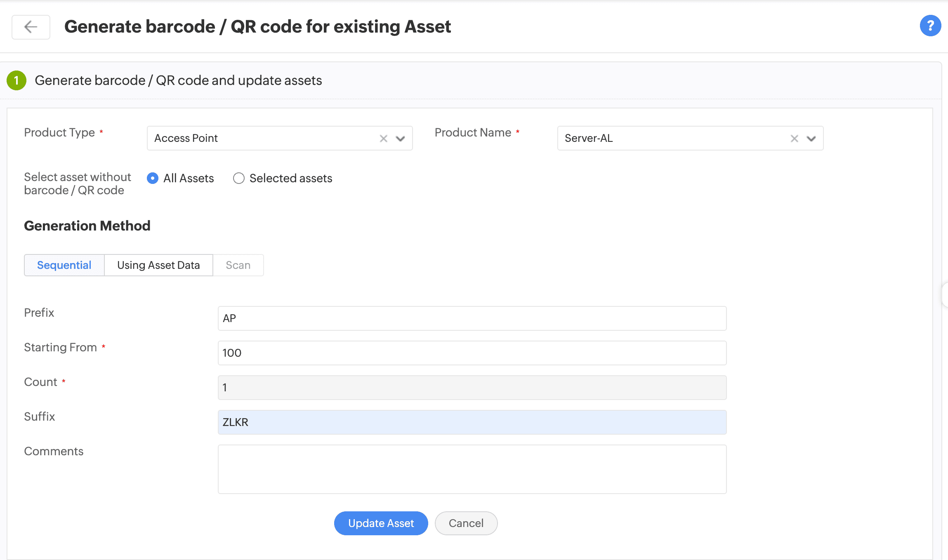
Task: Switch to the Sequential generation tab
Action: 64,265
